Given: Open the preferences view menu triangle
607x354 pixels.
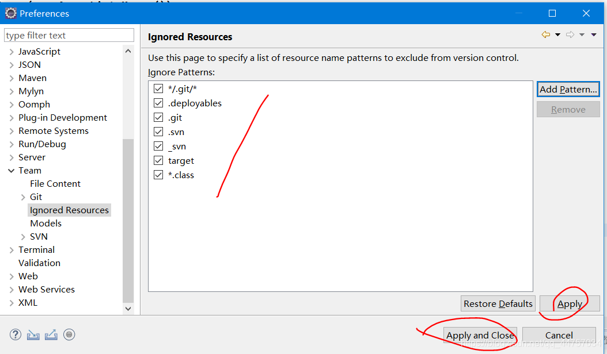Looking at the screenshot, I should [594, 35].
